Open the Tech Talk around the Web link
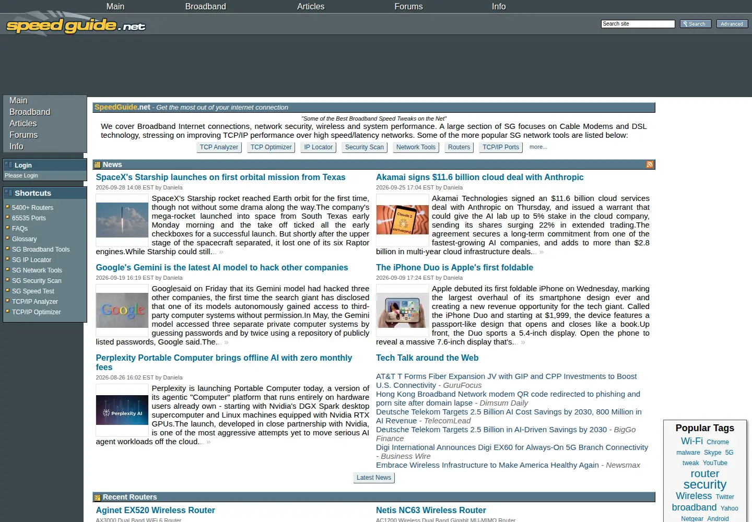Screen dimensions: 752x522 (427, 358)
